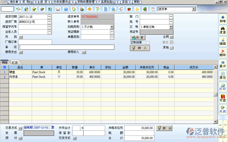
Task: Open the 扣税类别 dropdown
Action: [112, 27]
